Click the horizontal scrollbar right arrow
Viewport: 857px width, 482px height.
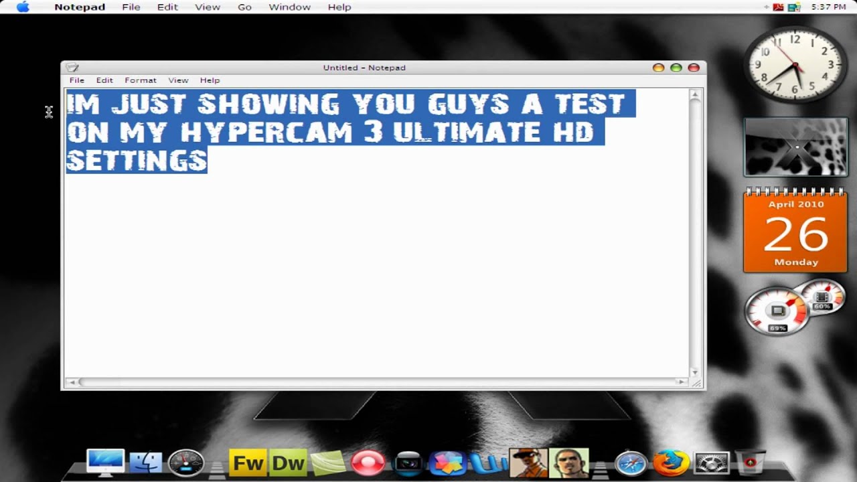[x=682, y=382]
